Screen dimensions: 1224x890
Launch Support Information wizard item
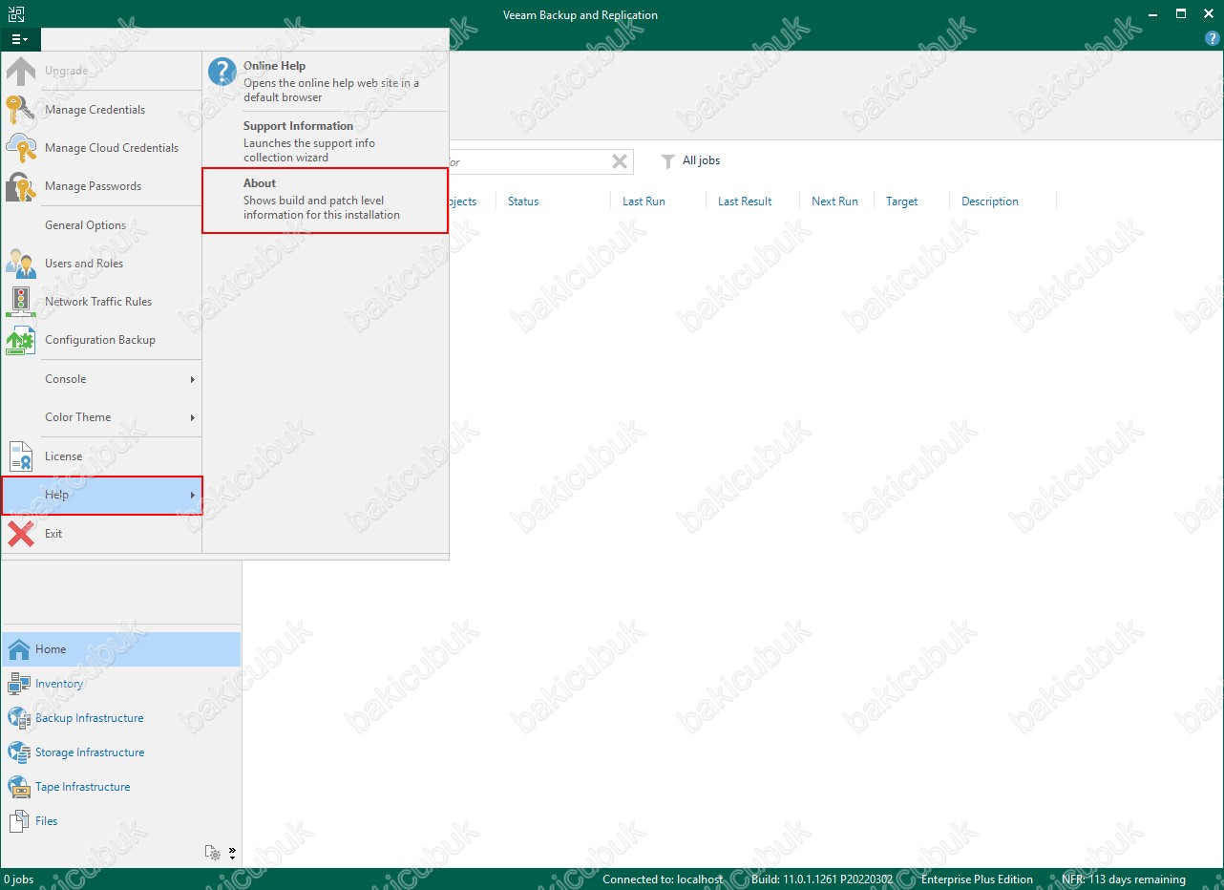pyautogui.click(x=326, y=141)
